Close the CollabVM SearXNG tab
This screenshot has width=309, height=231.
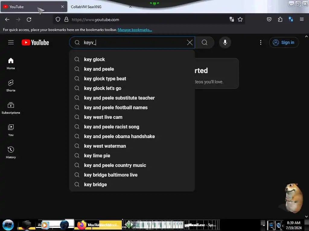coord(130,7)
